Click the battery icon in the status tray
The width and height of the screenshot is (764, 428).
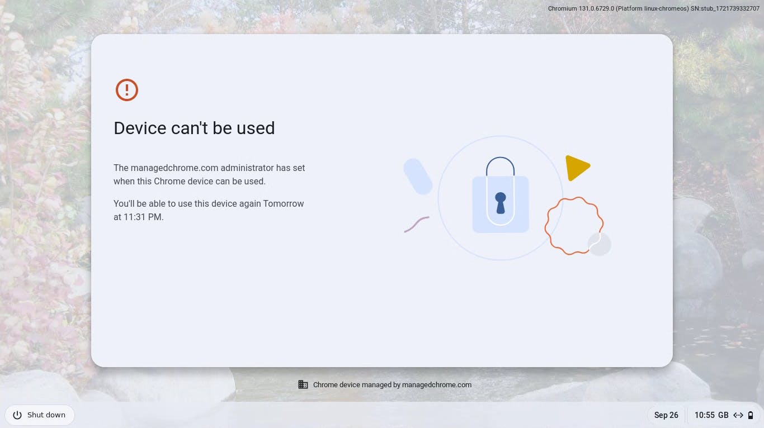[x=751, y=415]
